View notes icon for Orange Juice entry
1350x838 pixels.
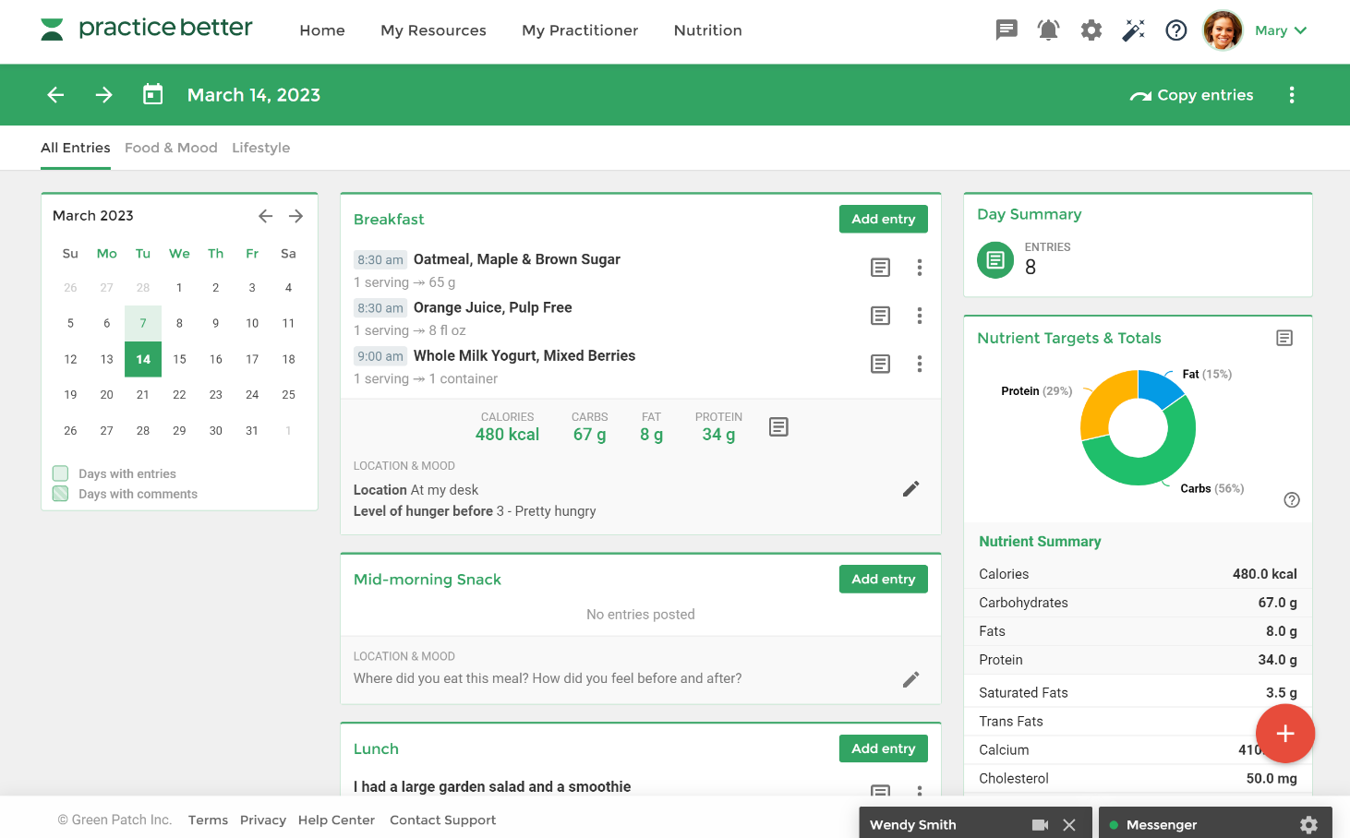pyautogui.click(x=881, y=316)
